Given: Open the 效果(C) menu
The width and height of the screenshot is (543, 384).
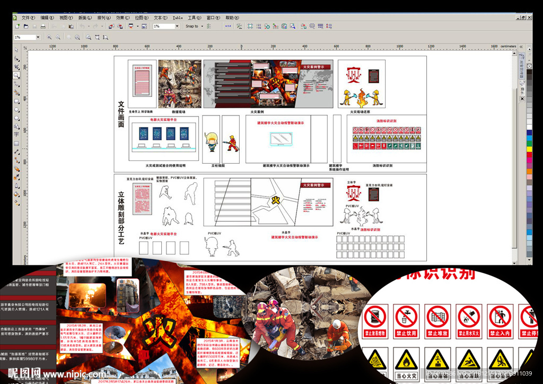Looking at the screenshot, I should pyautogui.click(x=122, y=17).
